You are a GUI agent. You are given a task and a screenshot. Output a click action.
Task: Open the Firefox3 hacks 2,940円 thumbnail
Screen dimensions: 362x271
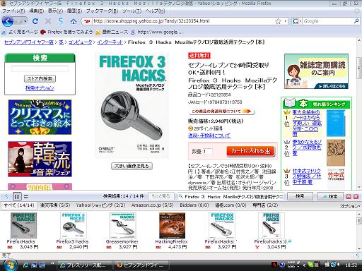(73, 225)
